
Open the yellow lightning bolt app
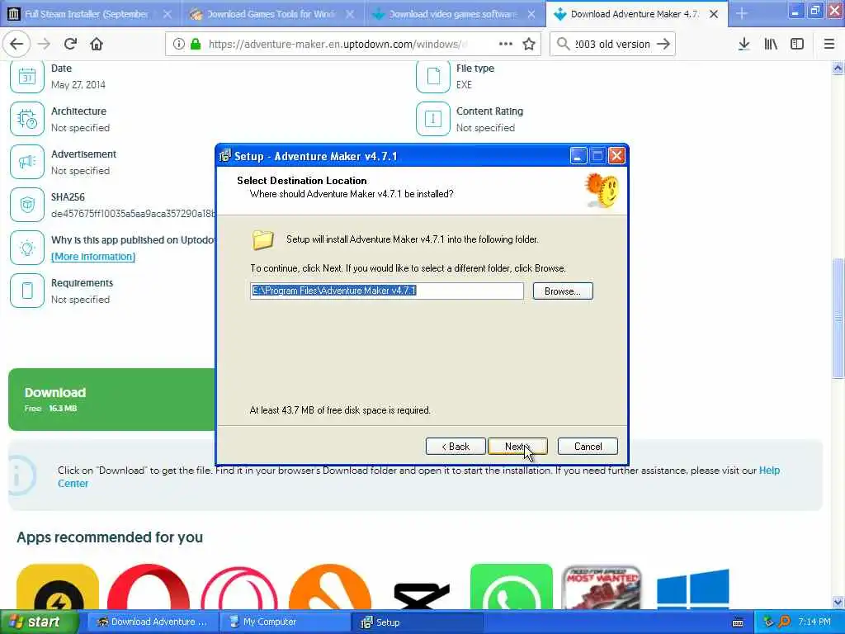pyautogui.click(x=58, y=587)
